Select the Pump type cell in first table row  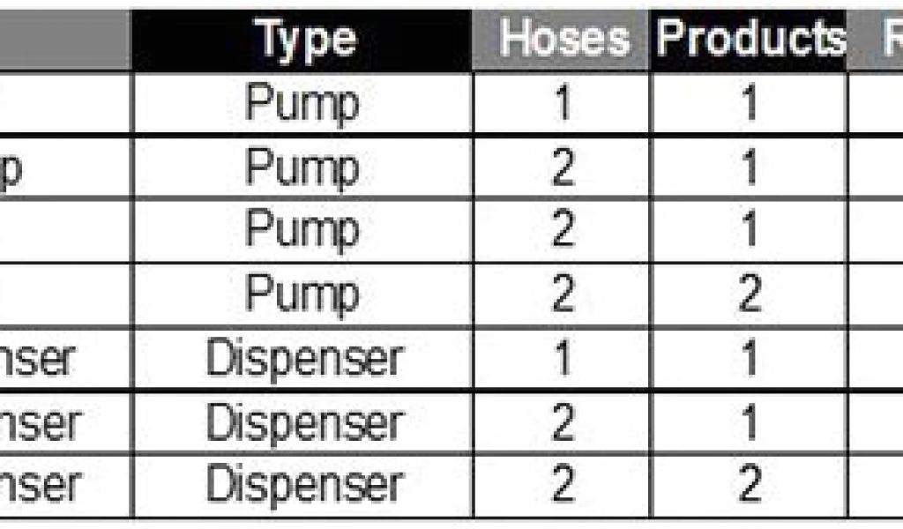[x=303, y=103]
